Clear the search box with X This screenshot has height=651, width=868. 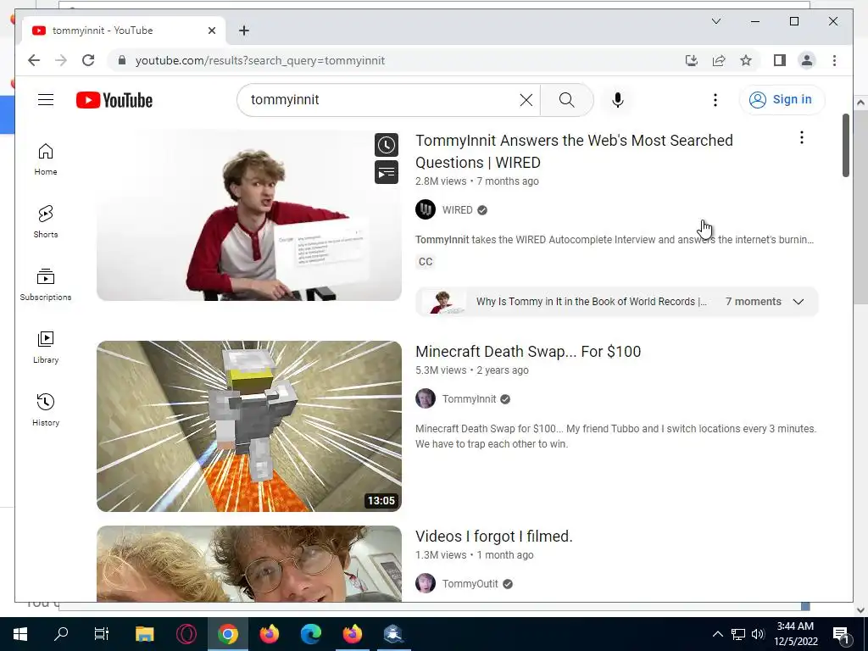[x=526, y=100]
